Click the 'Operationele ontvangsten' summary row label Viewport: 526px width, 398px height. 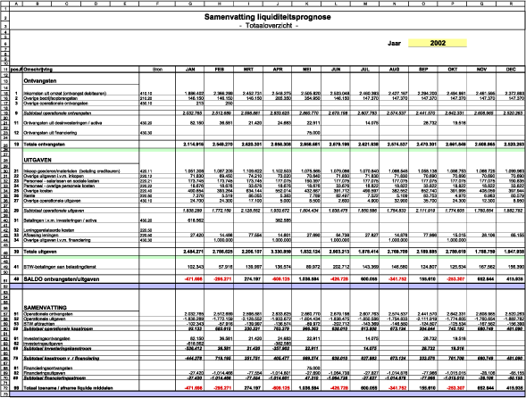tap(48, 314)
